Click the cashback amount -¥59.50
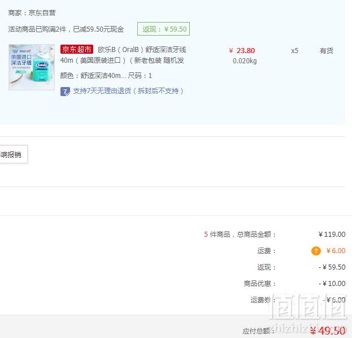Viewport: 352px width, 338px height. pyautogui.click(x=332, y=267)
